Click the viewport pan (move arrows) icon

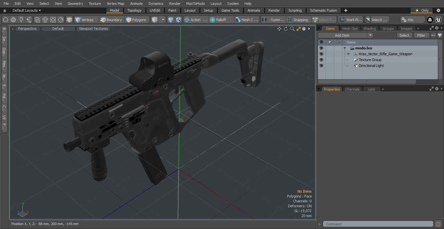pos(279,29)
